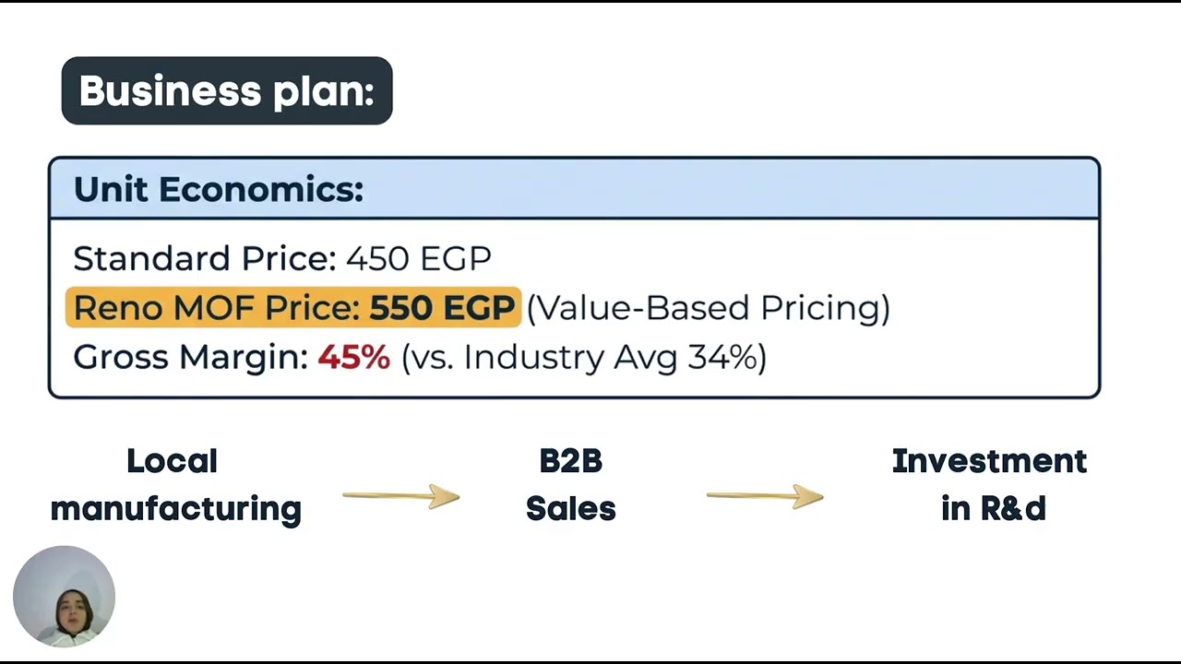Select the bold 550 EGP amount

[x=442, y=308]
